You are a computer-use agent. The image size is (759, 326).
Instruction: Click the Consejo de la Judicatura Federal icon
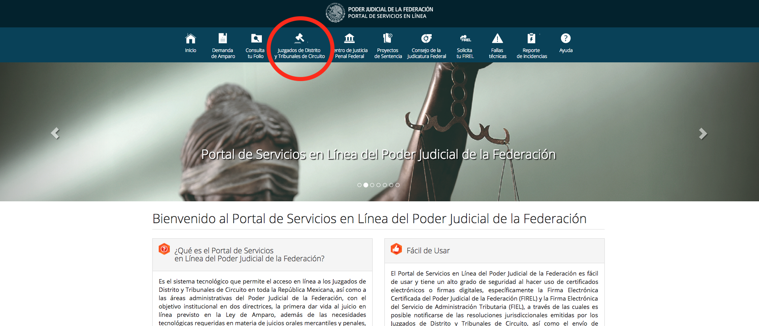tap(427, 38)
